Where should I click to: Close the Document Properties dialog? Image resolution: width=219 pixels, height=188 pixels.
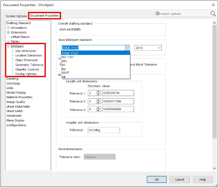click(x=213, y=5)
